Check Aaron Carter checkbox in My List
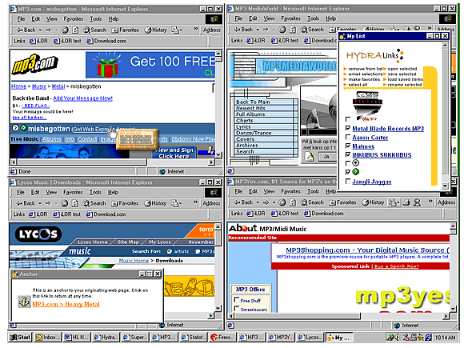 point(348,137)
